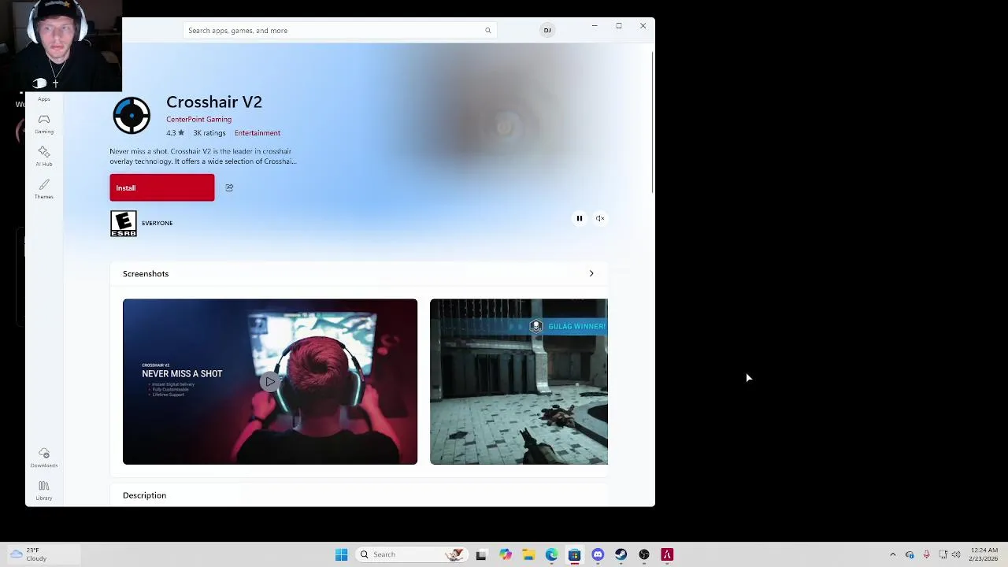
Task: Toggle the trailer mute speaker icon
Action: [x=600, y=218]
